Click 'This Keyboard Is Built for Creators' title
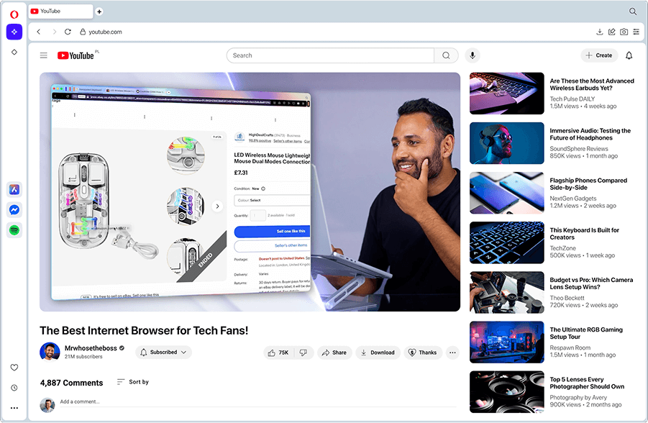 pos(585,234)
